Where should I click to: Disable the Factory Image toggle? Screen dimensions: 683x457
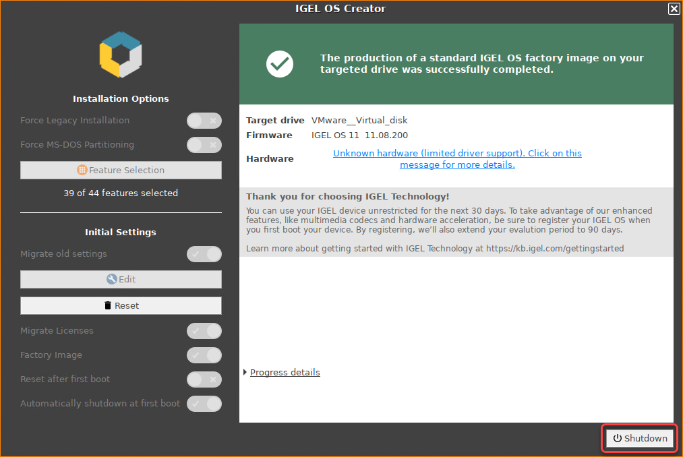click(x=204, y=355)
